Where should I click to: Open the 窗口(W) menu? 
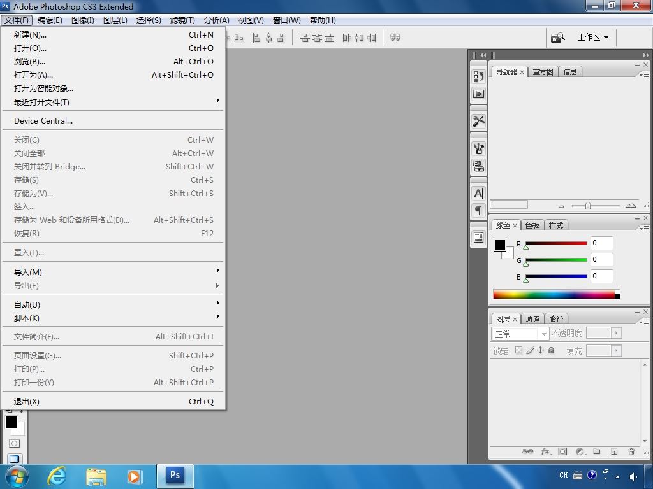[x=286, y=20]
